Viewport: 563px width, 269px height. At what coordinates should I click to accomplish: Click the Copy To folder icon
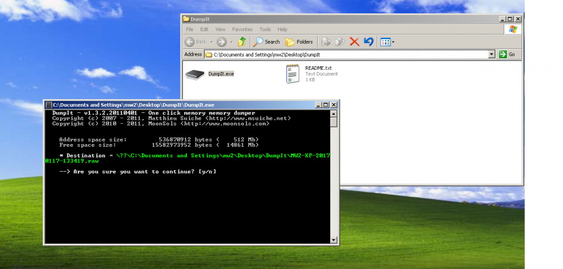click(x=340, y=41)
